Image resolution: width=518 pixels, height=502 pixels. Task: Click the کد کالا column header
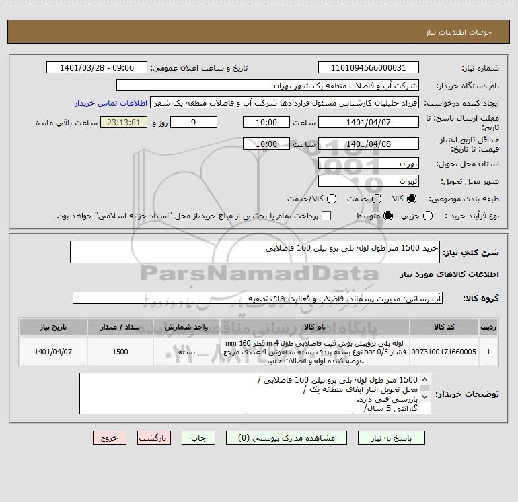click(444, 327)
